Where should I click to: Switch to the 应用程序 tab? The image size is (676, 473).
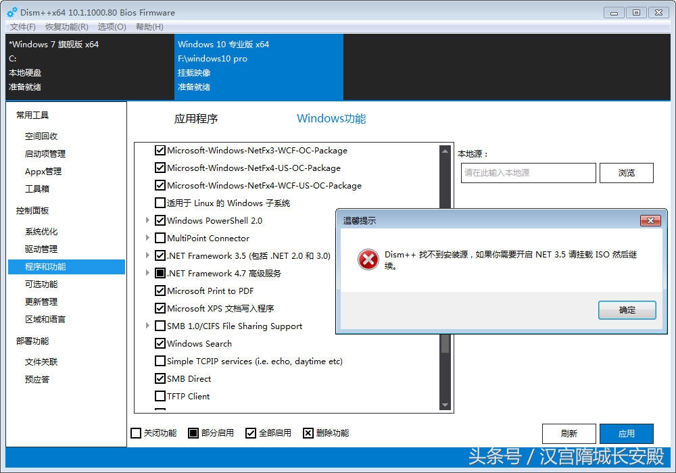pyautogui.click(x=196, y=118)
